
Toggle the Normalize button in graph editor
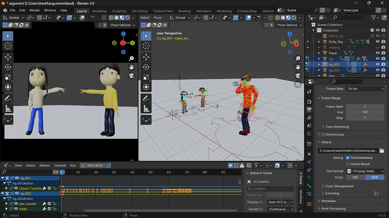[92, 165]
